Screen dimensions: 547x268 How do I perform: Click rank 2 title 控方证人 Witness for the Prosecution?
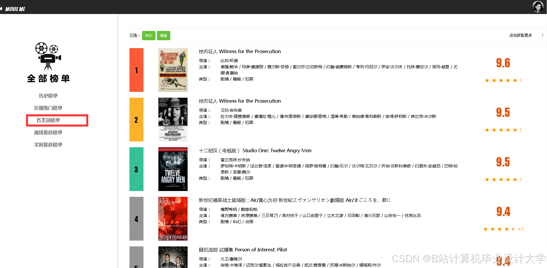click(x=240, y=101)
